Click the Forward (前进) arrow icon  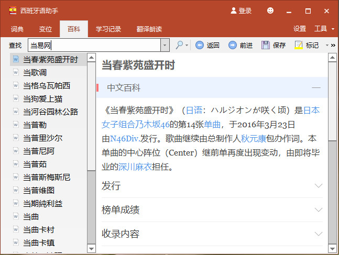pyautogui.click(x=233, y=45)
